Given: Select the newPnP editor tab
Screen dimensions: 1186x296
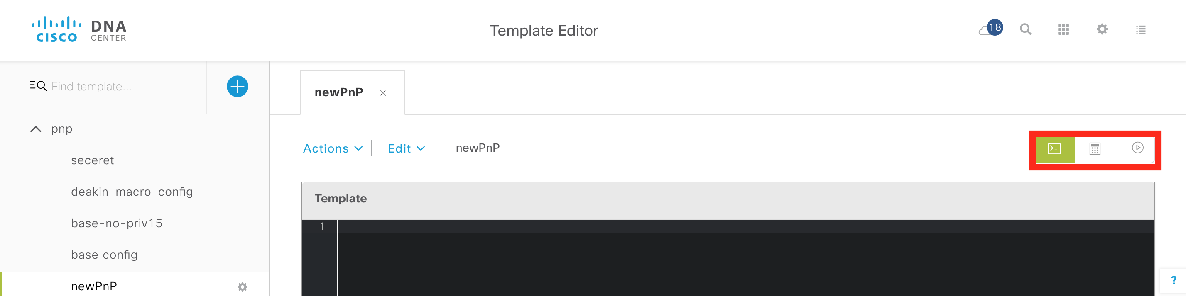Looking at the screenshot, I should point(339,92).
